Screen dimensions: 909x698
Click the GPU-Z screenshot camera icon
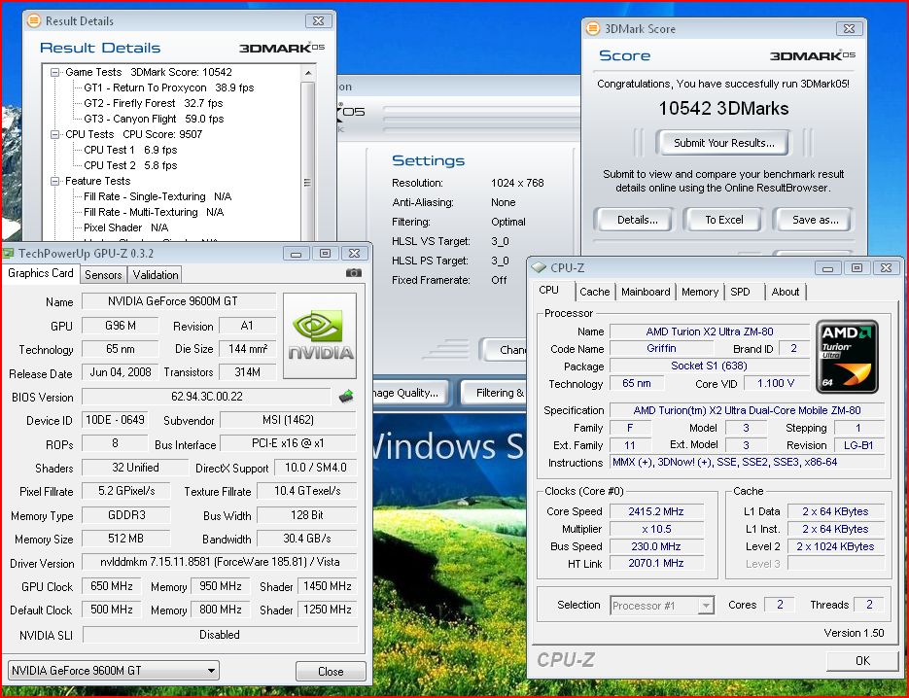tap(354, 272)
